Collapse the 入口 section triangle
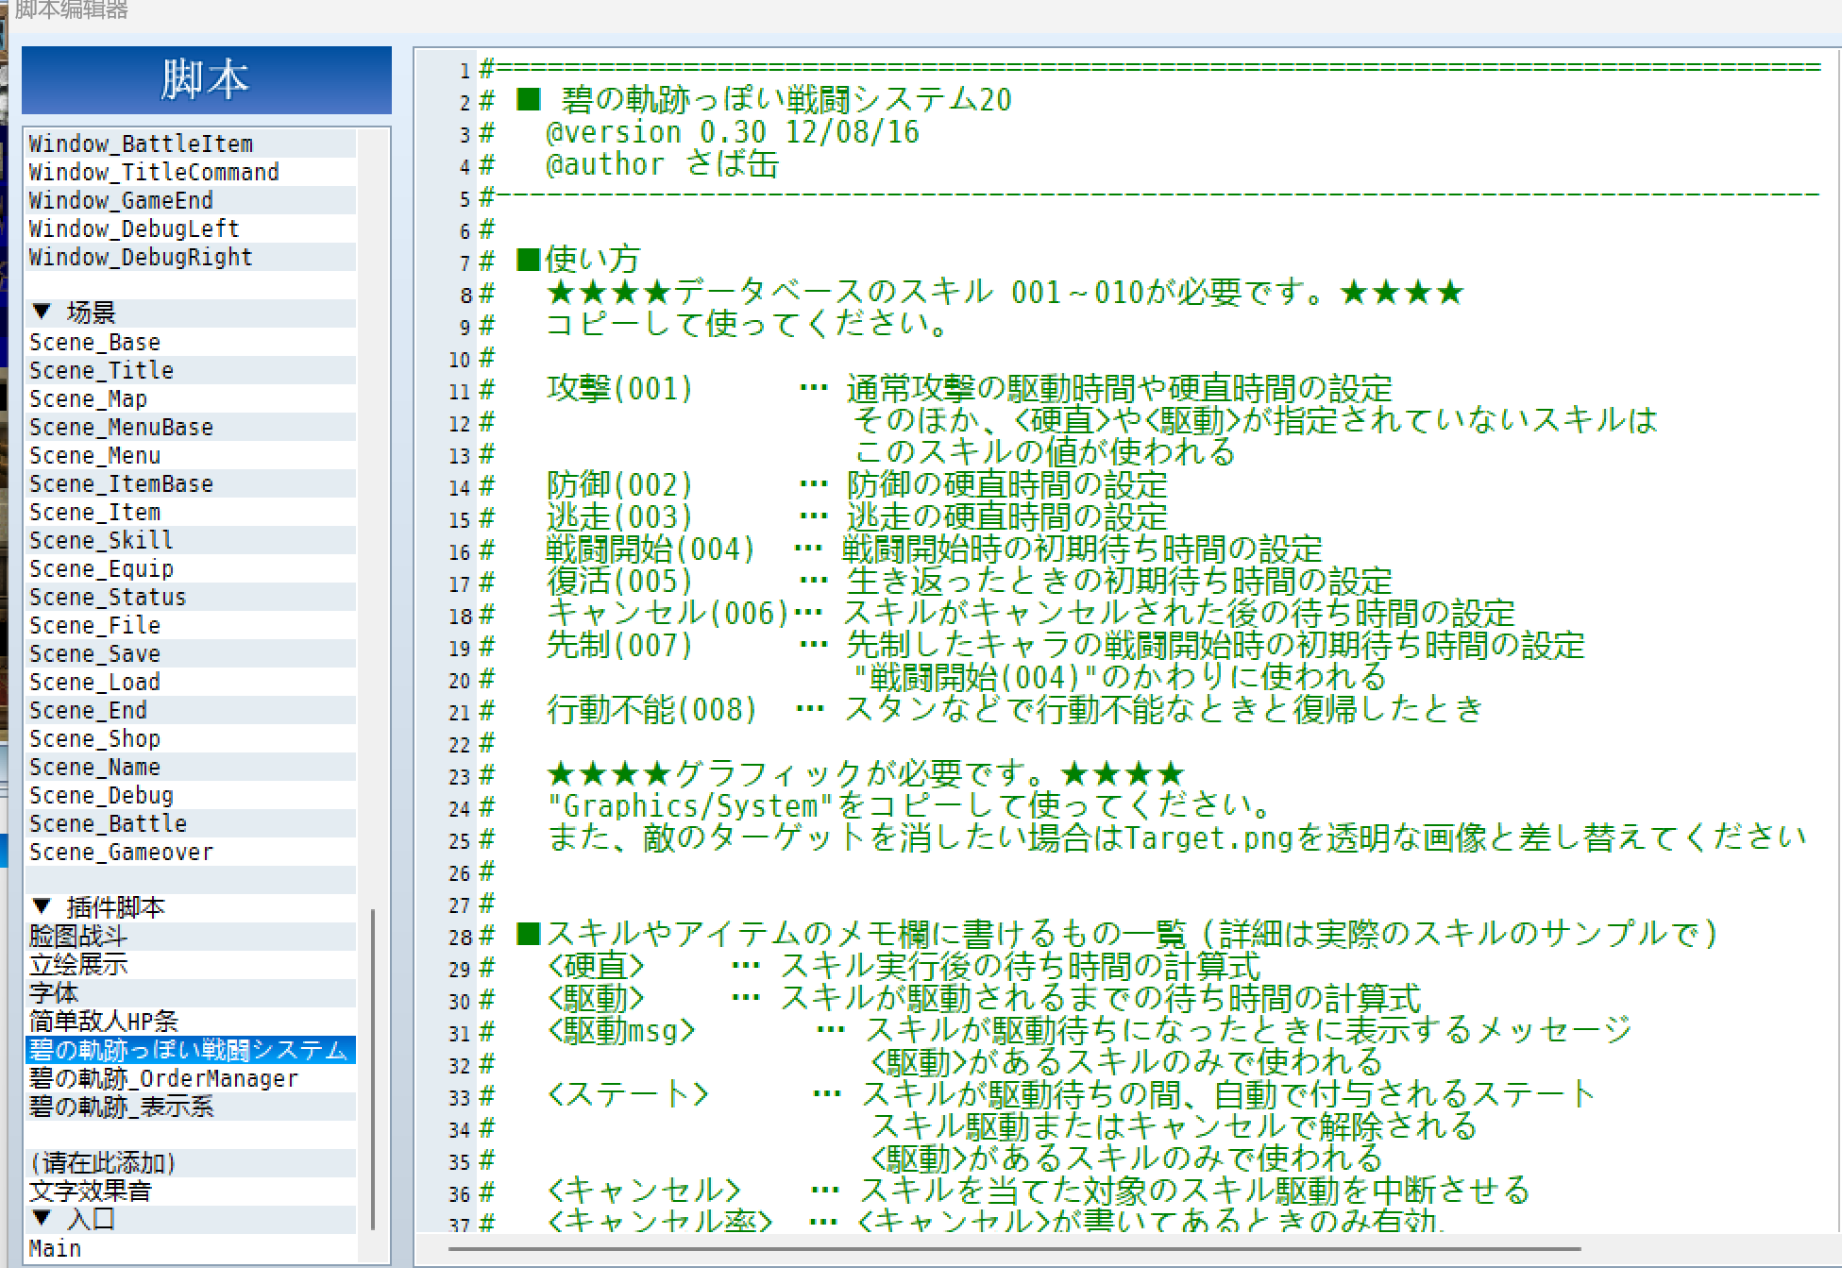This screenshot has width=1842, height=1268. coord(42,1218)
